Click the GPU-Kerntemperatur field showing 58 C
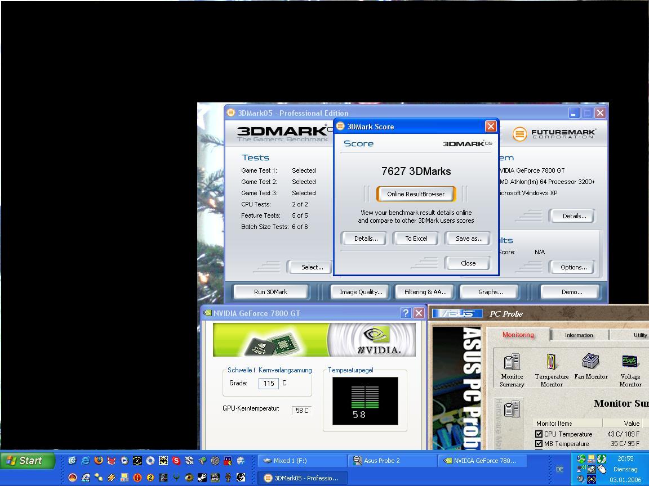 (302, 411)
